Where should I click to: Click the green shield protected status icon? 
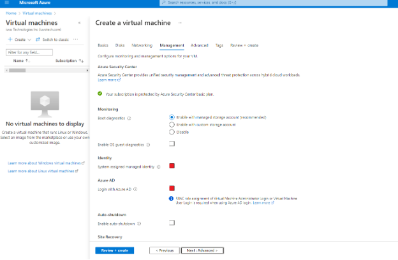pos(100,94)
